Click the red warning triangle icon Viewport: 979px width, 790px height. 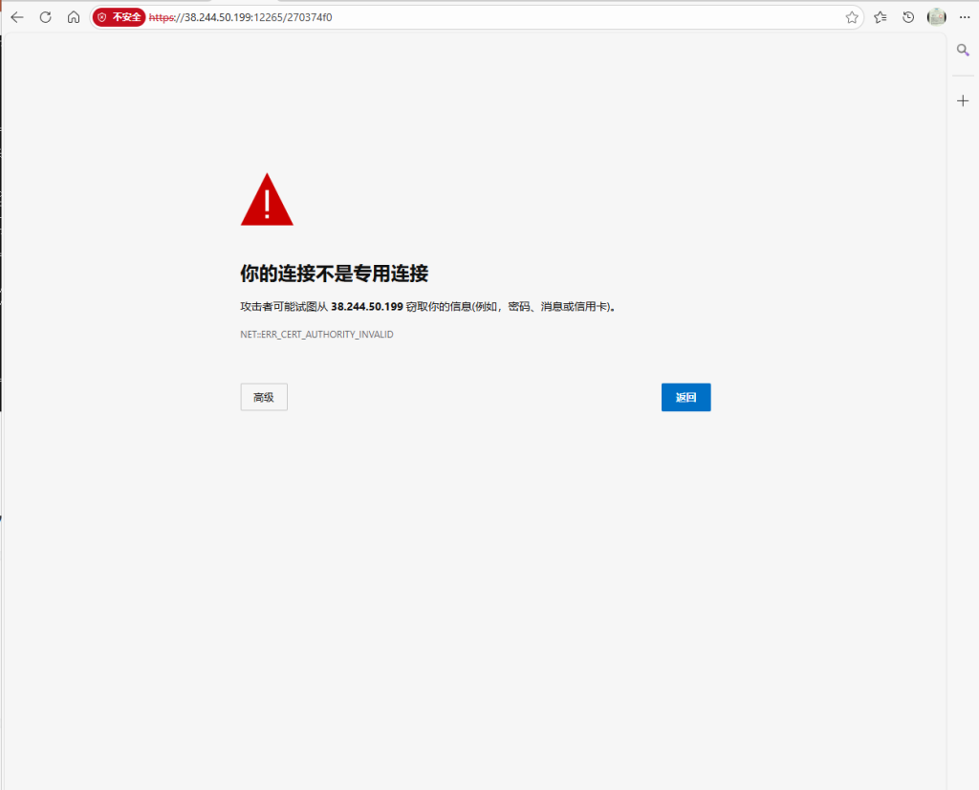267,200
